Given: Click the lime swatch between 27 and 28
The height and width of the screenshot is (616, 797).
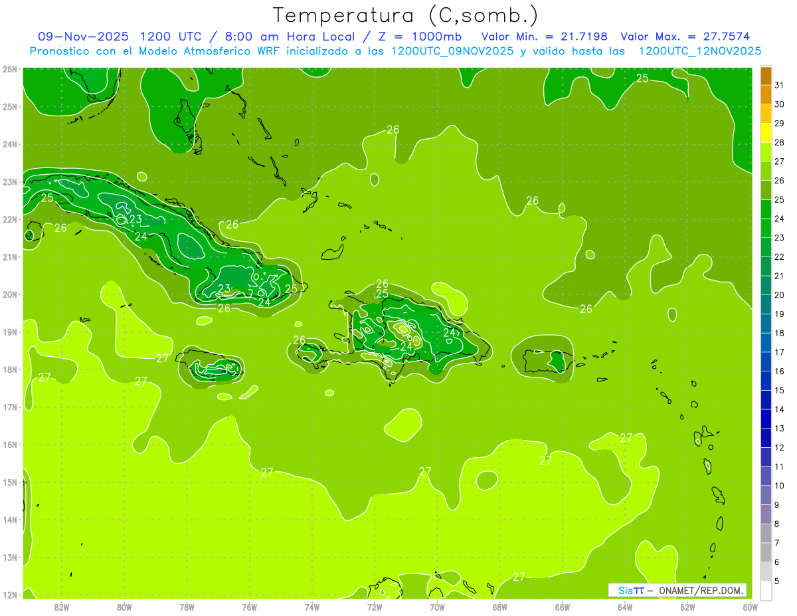Looking at the screenshot, I should (x=766, y=152).
